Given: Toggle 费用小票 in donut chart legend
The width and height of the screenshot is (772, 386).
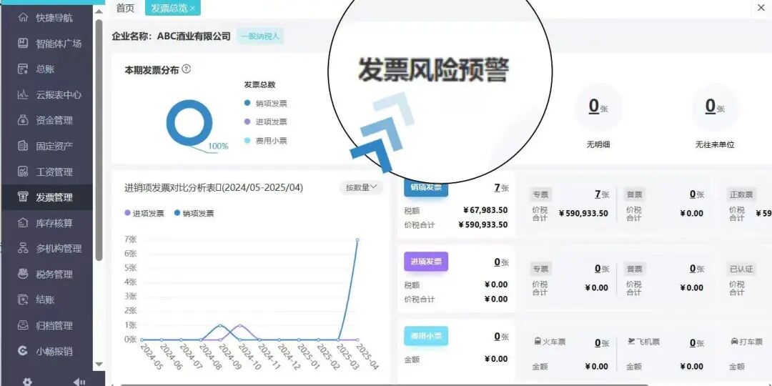Looking at the screenshot, I should coord(266,141).
